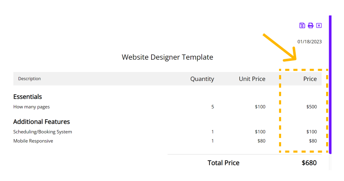Select the Description column header
The width and height of the screenshot is (344, 181).
[30, 79]
